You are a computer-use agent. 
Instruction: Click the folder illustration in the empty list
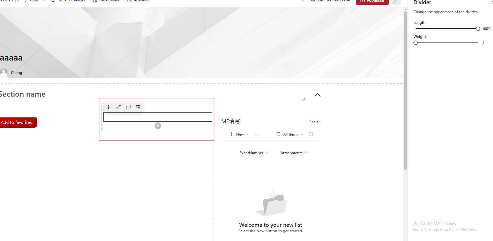[271, 202]
